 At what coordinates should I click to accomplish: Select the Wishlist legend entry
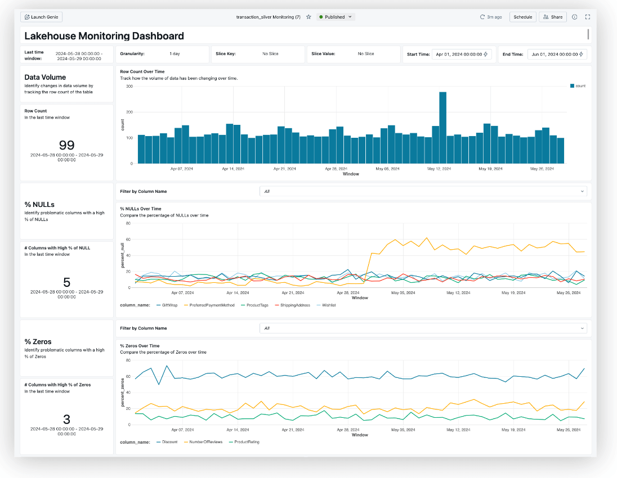[x=326, y=304]
